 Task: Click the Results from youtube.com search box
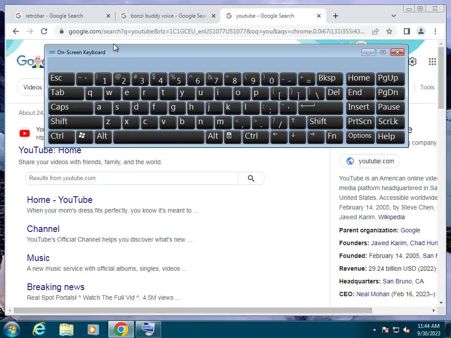click(x=132, y=178)
